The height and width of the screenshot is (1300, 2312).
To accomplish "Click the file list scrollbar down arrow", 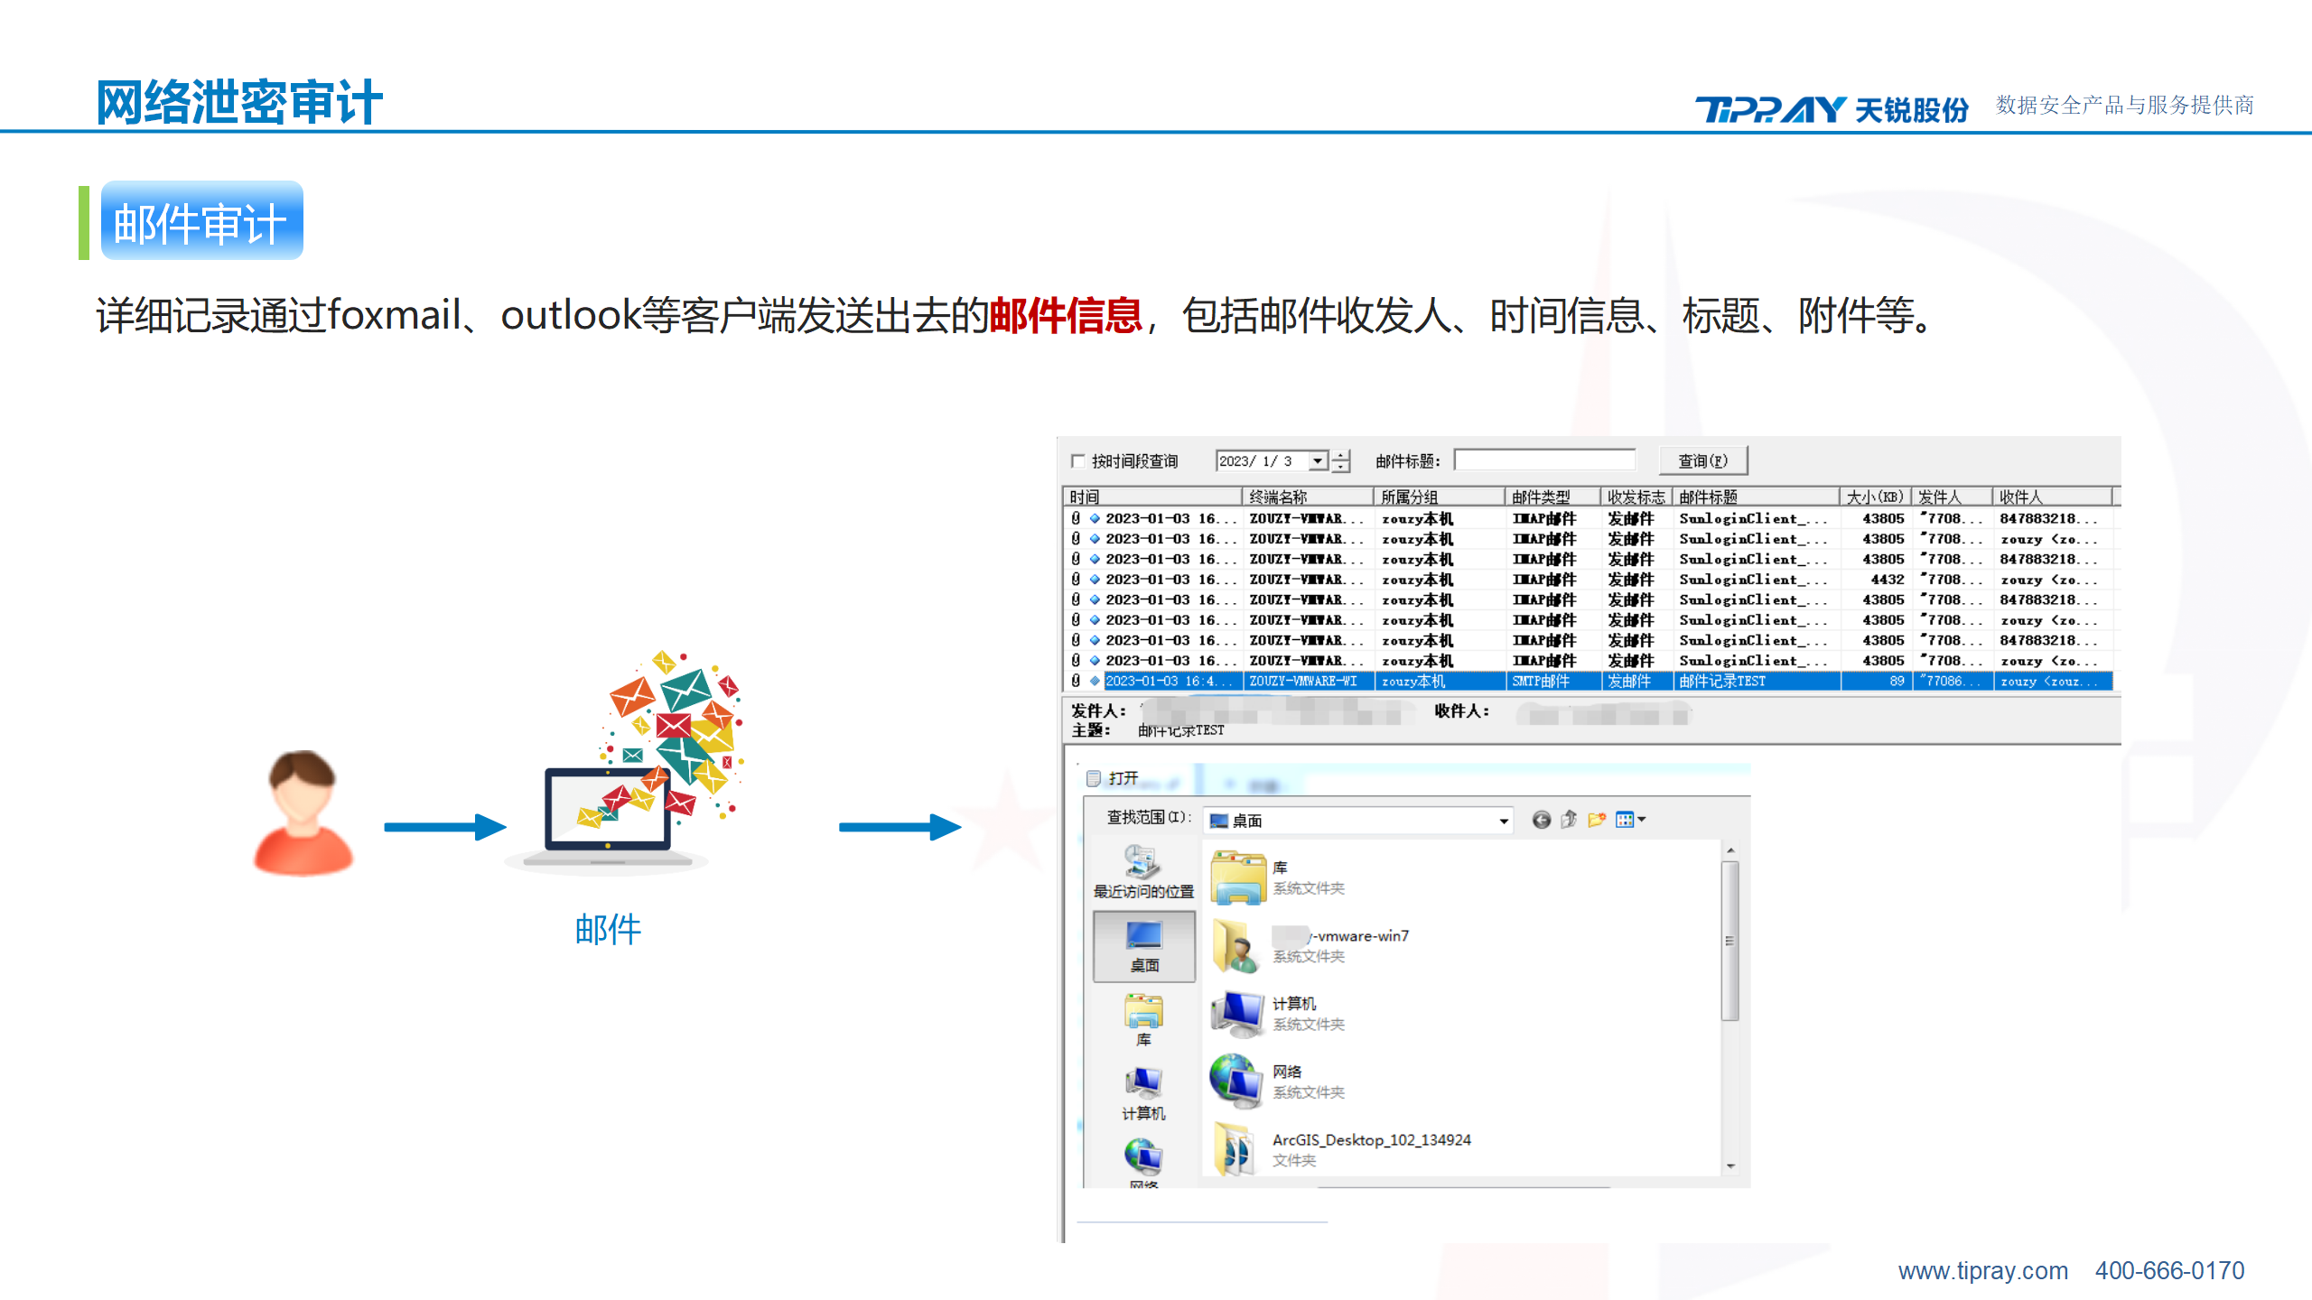I will coord(1730,1166).
